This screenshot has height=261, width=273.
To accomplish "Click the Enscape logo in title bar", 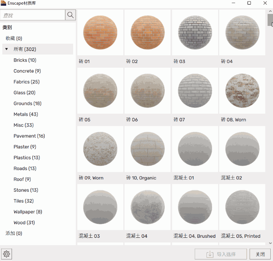I will [3, 3].
